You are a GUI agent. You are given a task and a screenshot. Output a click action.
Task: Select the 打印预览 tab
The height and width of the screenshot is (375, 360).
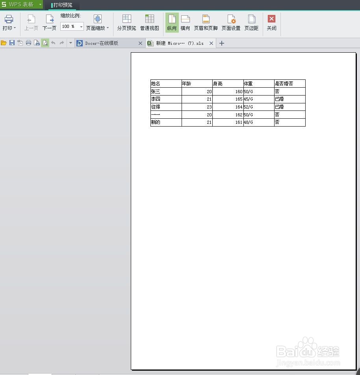pyautogui.click(x=62, y=5)
